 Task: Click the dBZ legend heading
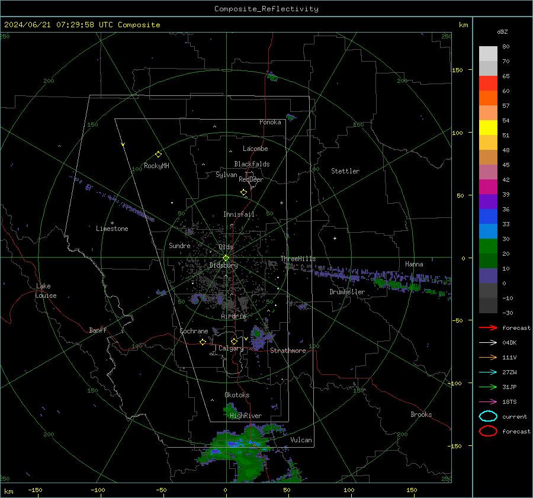502,31
